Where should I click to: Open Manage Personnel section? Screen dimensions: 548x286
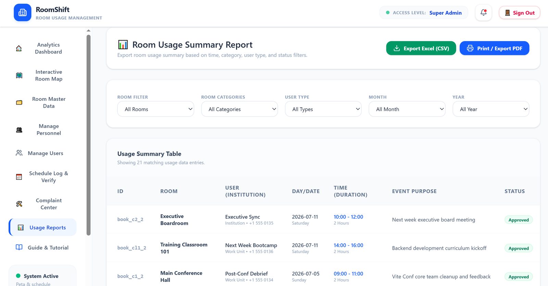(43, 130)
